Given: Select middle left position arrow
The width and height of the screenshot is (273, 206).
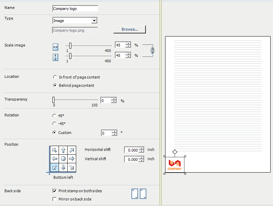Looking at the screenshot, I should pyautogui.click(x=54, y=158).
